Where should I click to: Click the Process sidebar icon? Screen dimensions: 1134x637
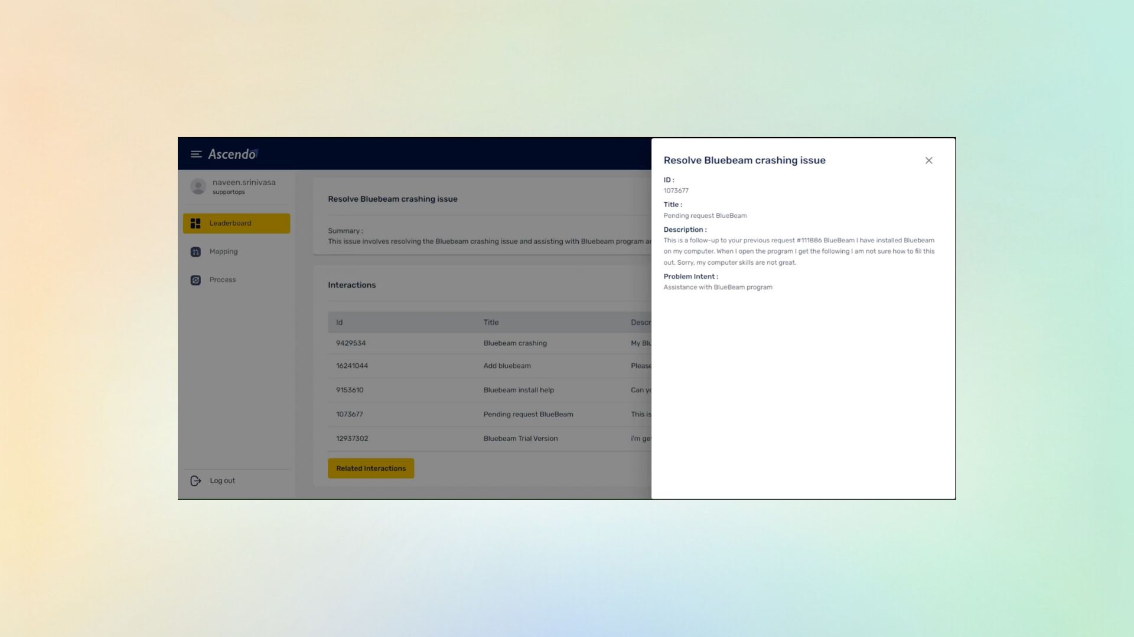coord(195,280)
